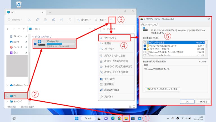Click the taskbar 検索 search box
The height and width of the screenshot is (122, 216).
coord(88,118)
